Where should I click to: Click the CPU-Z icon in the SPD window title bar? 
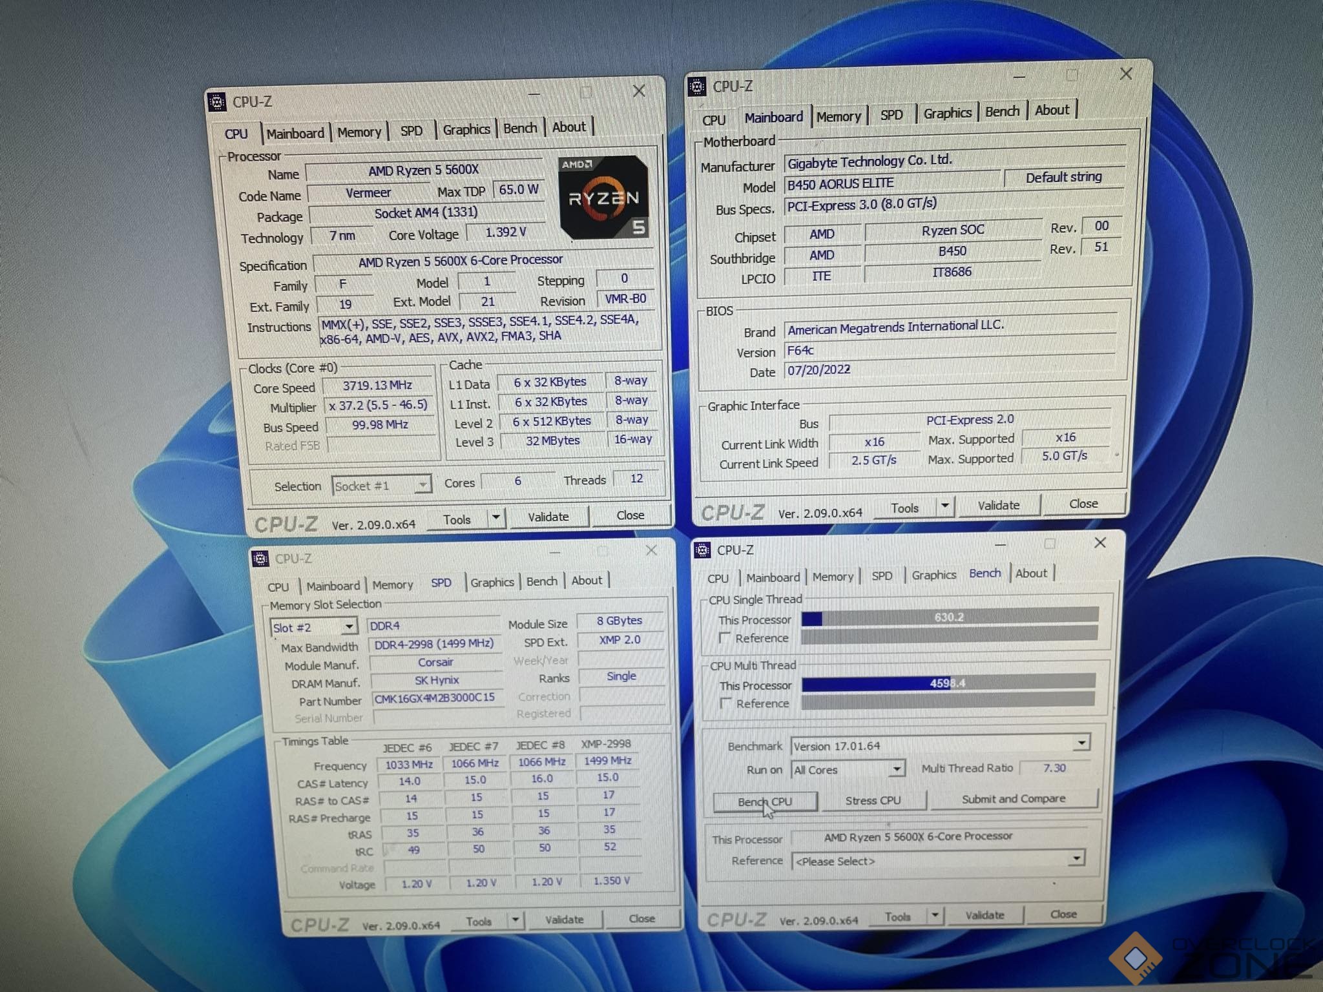point(260,559)
